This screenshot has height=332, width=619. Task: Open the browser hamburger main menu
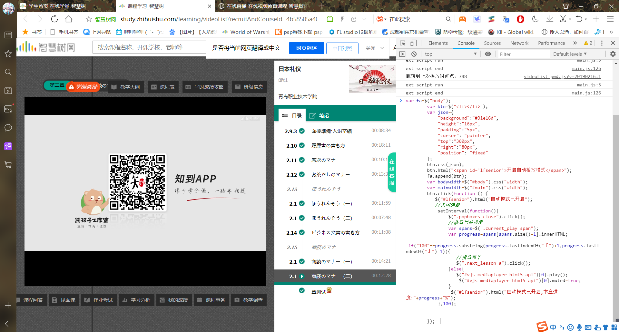(610, 19)
